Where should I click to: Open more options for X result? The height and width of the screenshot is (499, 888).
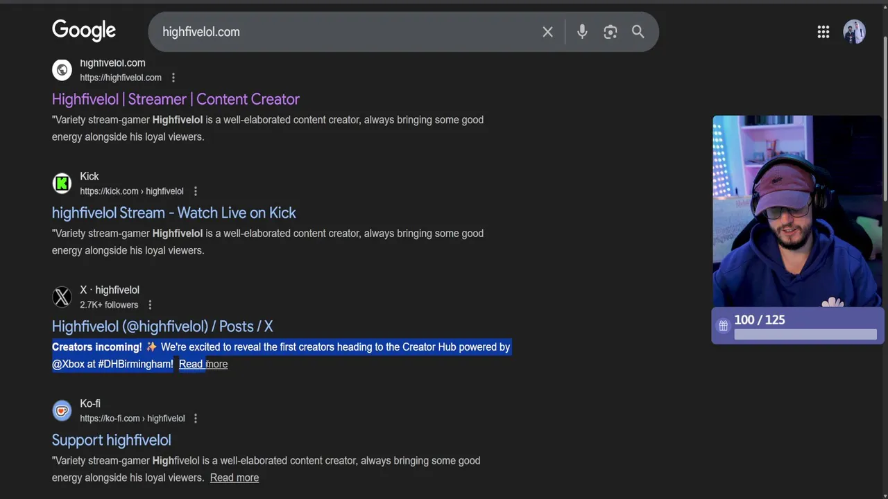click(150, 305)
